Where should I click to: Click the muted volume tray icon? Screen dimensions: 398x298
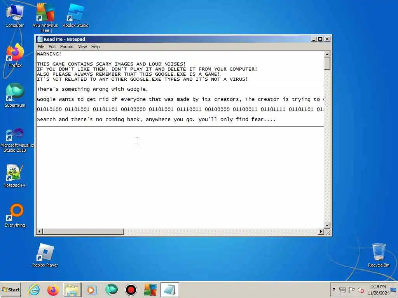(361, 289)
